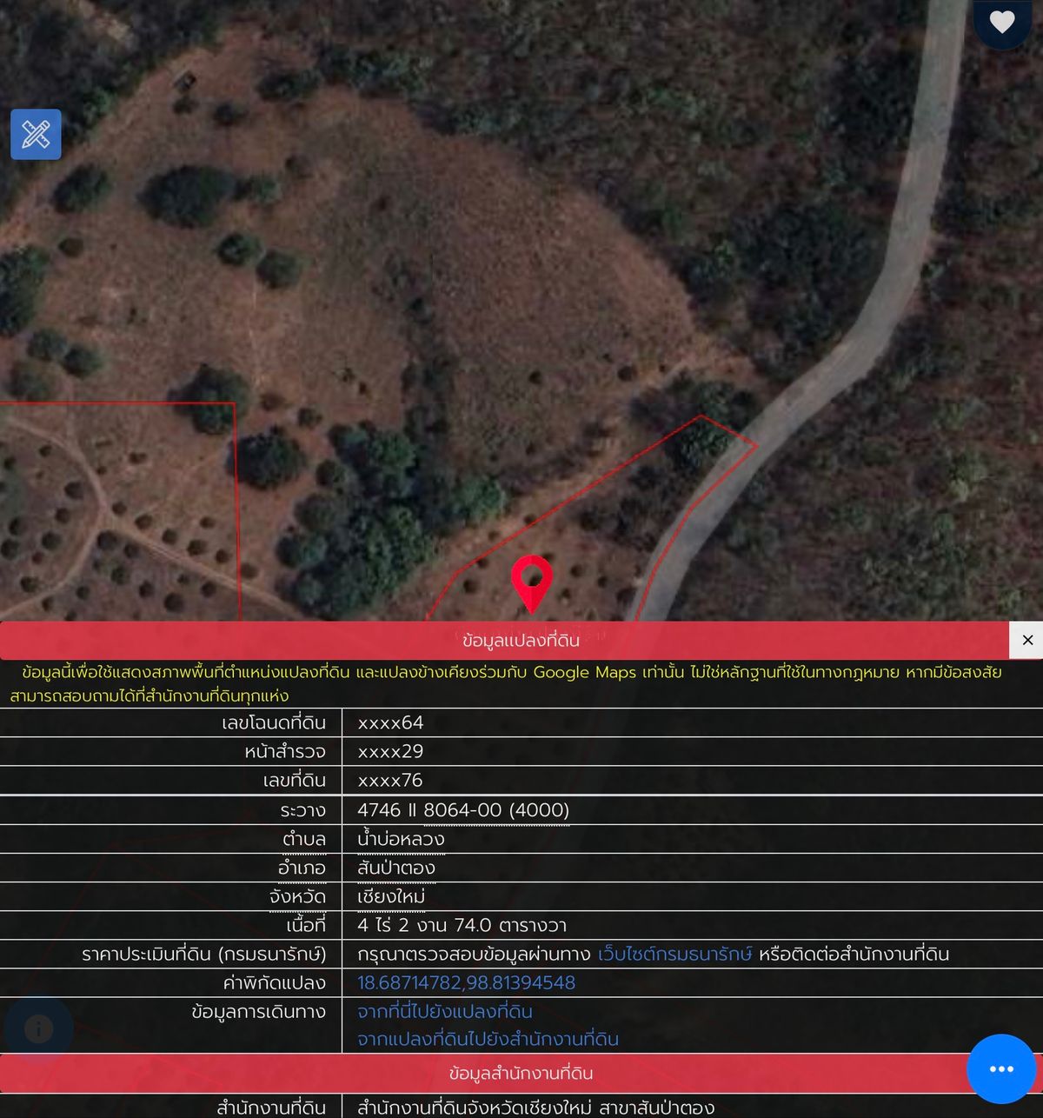Select the area value 4 ไร่ 2 งาน 74.0 ตารางวา
The height and width of the screenshot is (1118, 1043).
(x=462, y=926)
